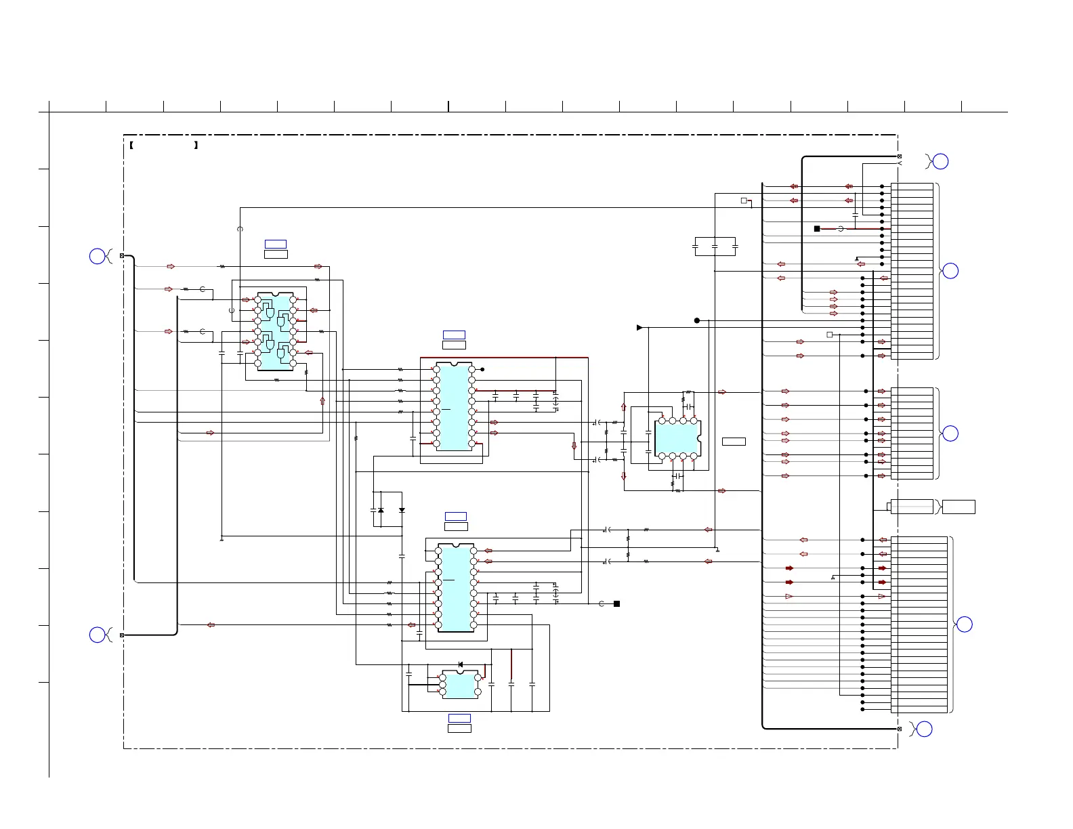The height and width of the screenshot is (829, 1073).
Task: Click the crossed-square terminal at the top right bus
Action: tap(900, 156)
